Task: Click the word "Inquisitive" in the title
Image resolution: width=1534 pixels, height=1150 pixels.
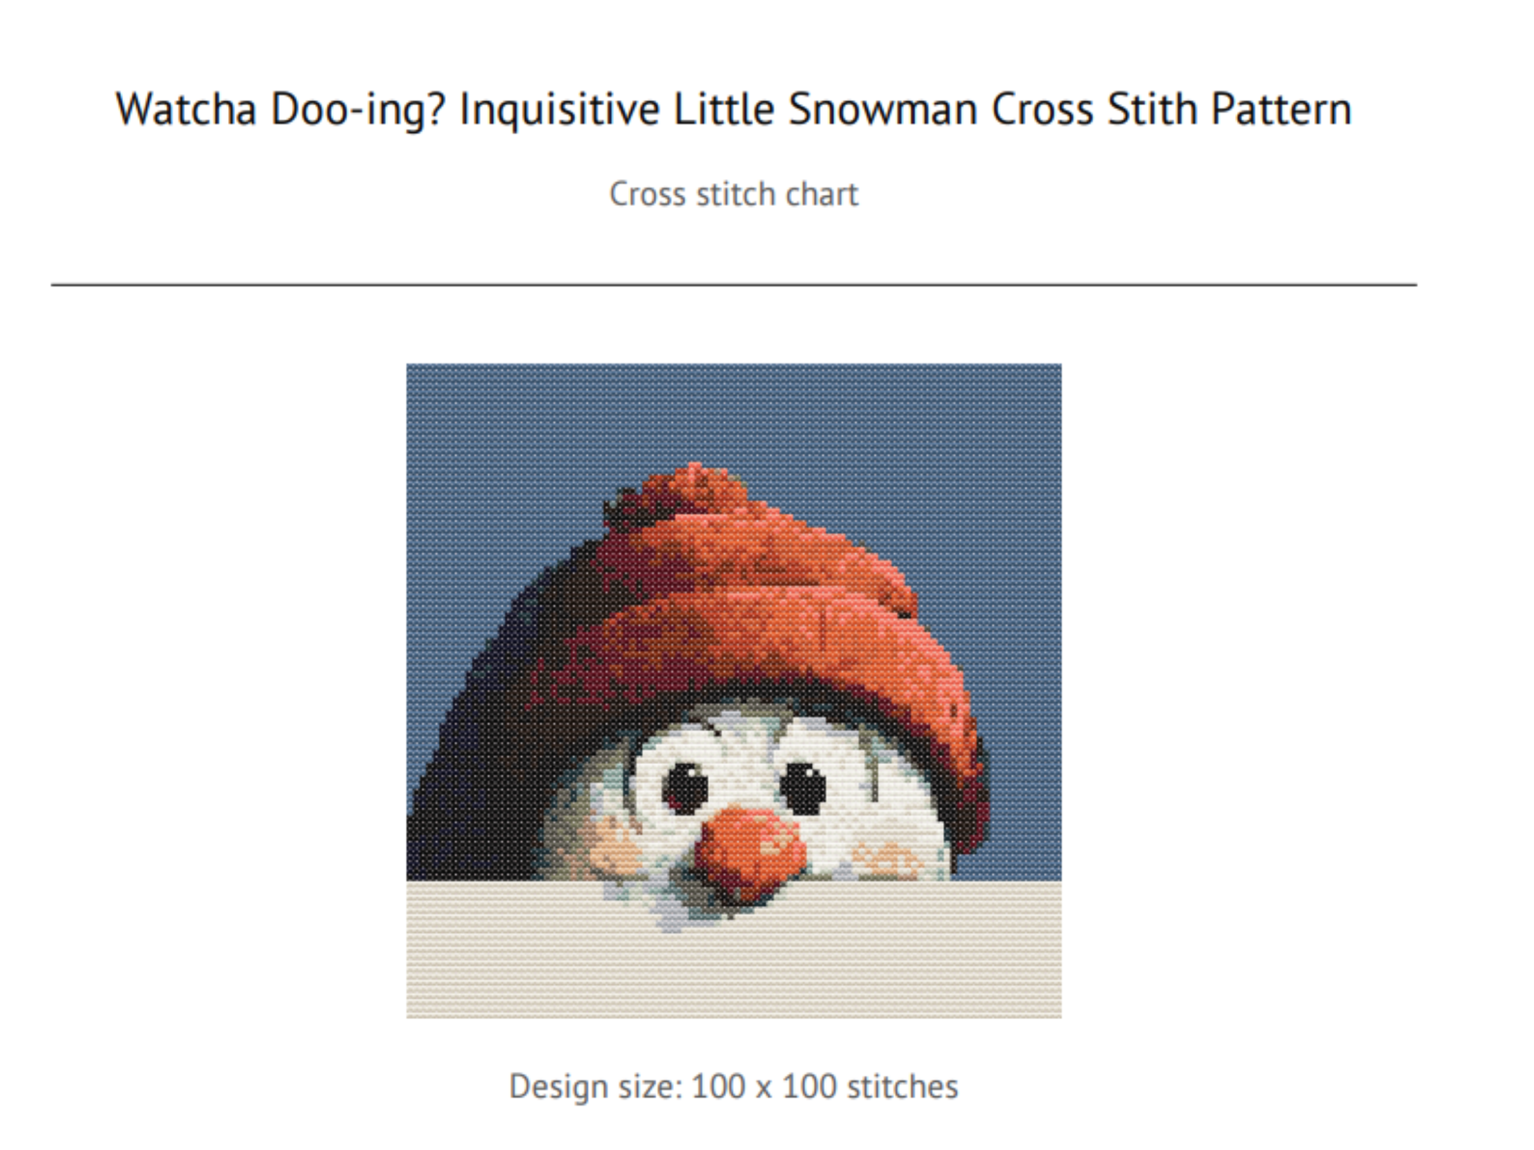Action: tap(559, 109)
